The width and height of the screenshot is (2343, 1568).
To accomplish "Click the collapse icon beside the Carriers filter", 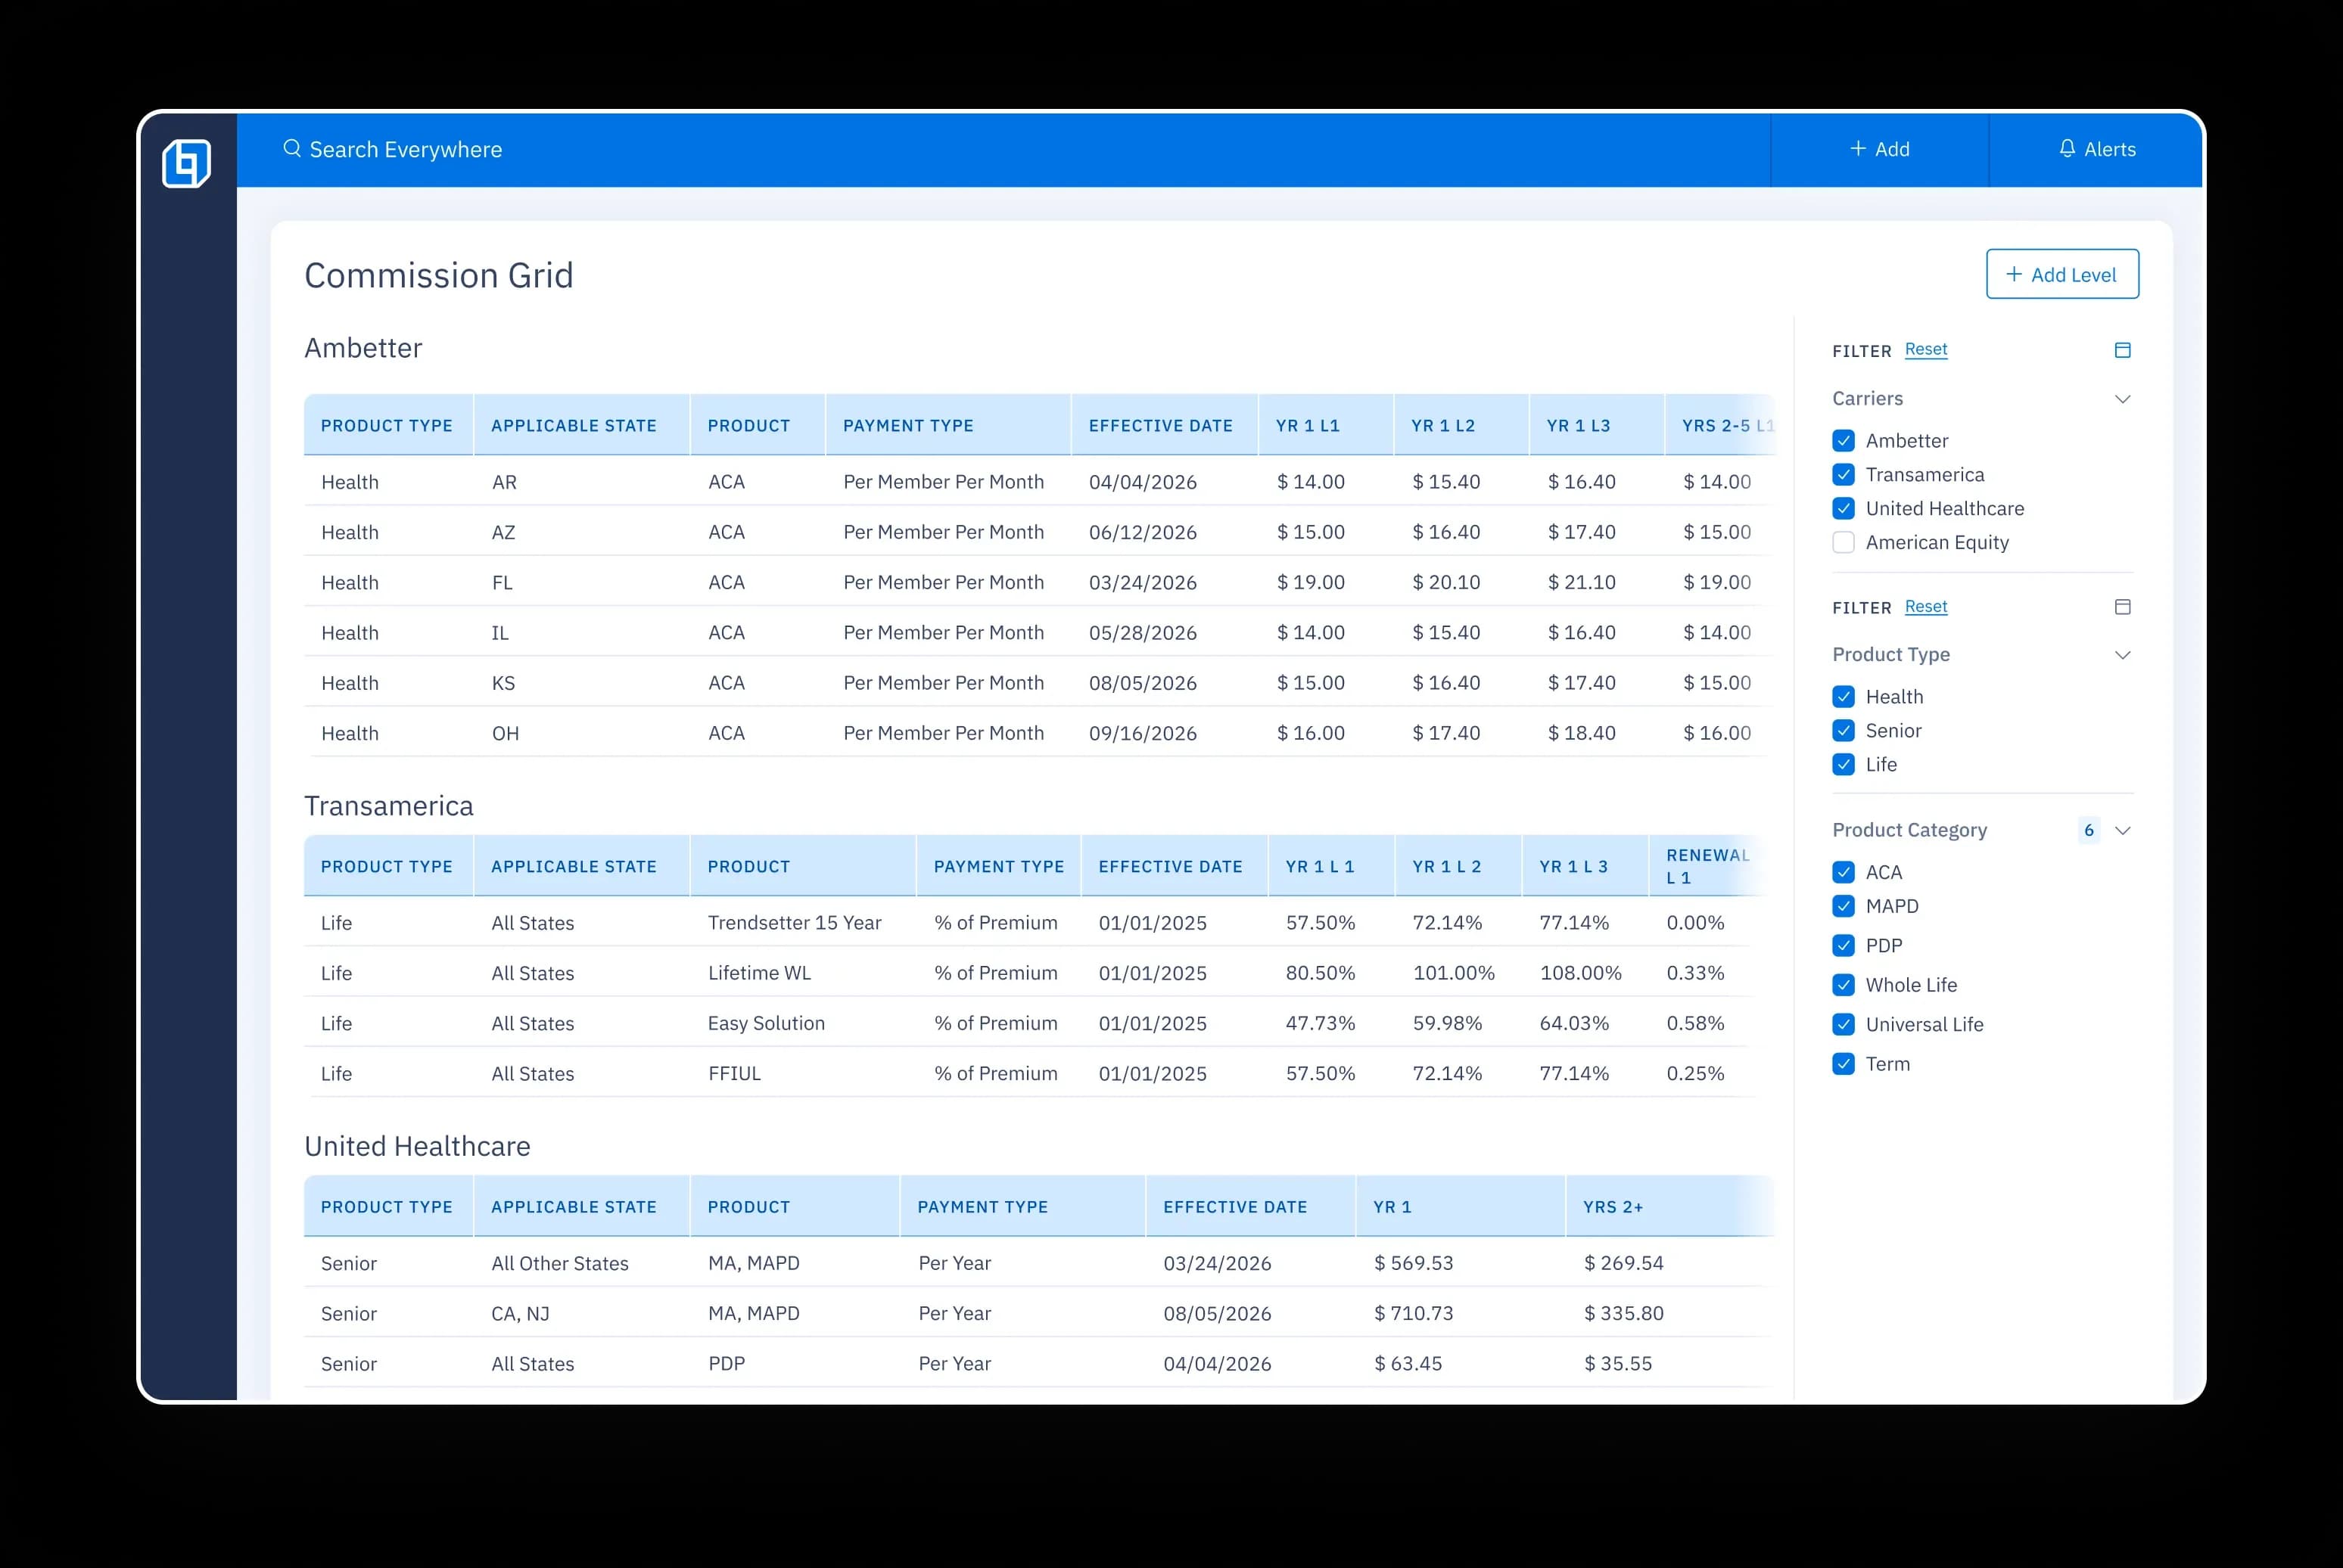I will (x=2122, y=350).
